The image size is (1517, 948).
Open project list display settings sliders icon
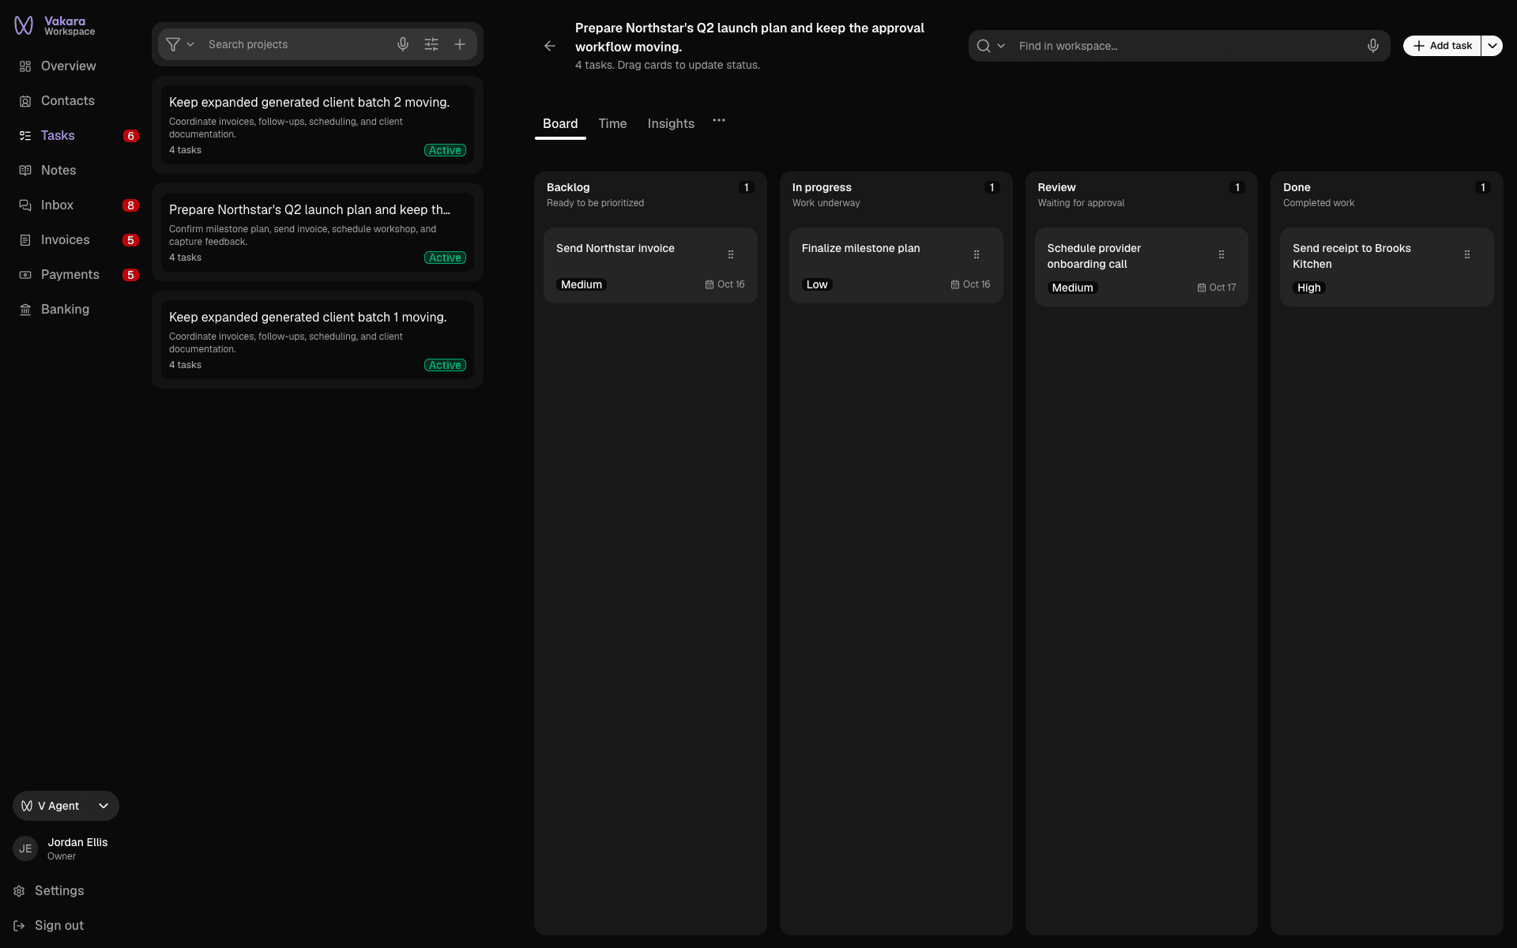coord(431,44)
